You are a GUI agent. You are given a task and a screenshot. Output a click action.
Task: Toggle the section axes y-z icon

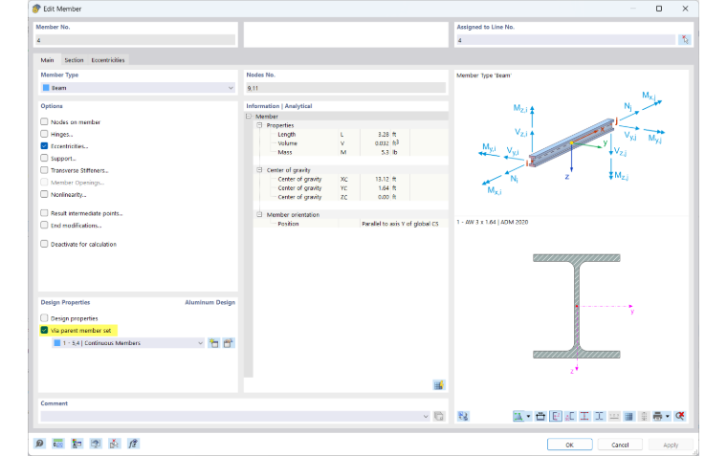pos(556,416)
